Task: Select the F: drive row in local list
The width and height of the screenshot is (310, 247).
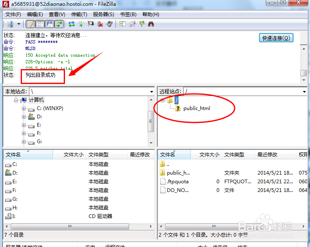Action: [79, 190]
